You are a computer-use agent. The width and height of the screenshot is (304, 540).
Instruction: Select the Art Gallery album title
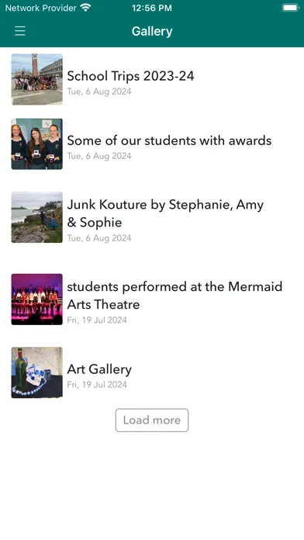(99, 369)
